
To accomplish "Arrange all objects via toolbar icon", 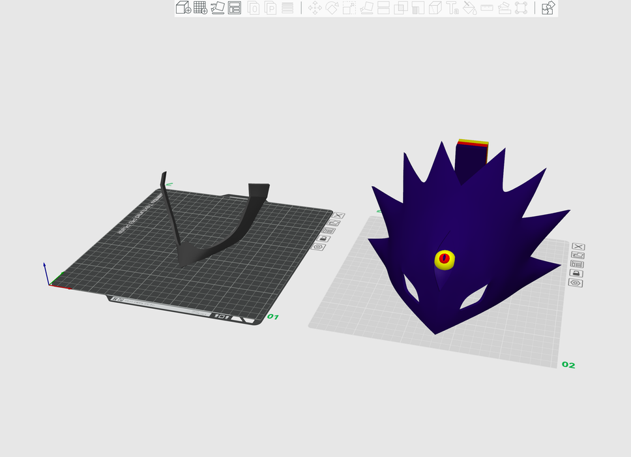I will point(235,8).
